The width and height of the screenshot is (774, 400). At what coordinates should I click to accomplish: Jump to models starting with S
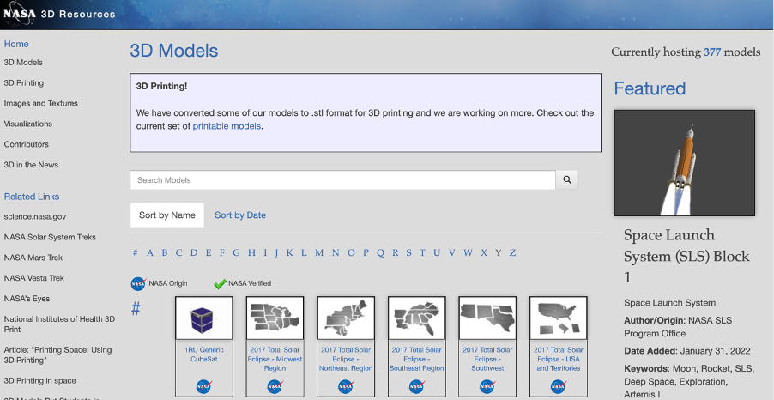(408, 253)
